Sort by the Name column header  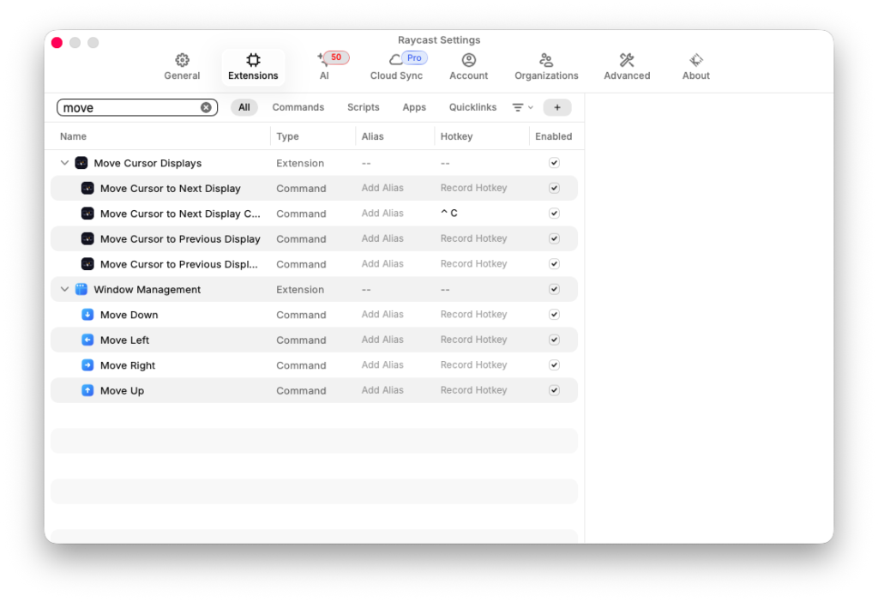(74, 136)
